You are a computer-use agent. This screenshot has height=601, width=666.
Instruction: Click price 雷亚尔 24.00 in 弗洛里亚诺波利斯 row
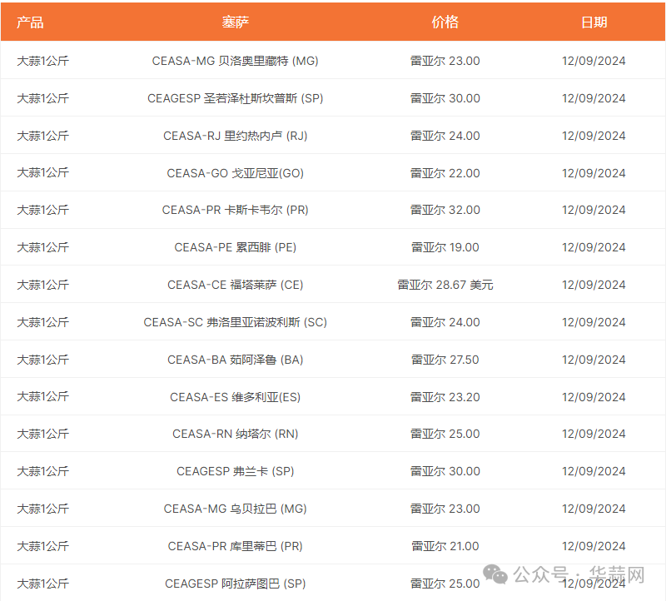point(445,322)
